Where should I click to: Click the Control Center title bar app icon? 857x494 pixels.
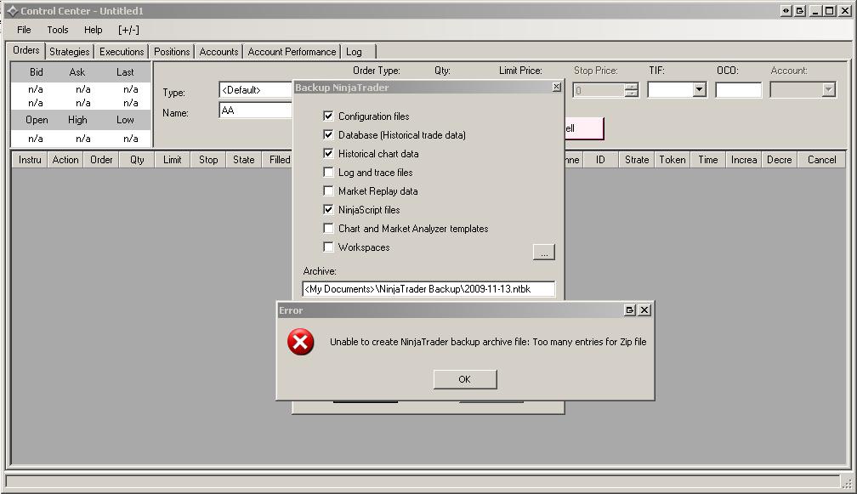click(12, 11)
